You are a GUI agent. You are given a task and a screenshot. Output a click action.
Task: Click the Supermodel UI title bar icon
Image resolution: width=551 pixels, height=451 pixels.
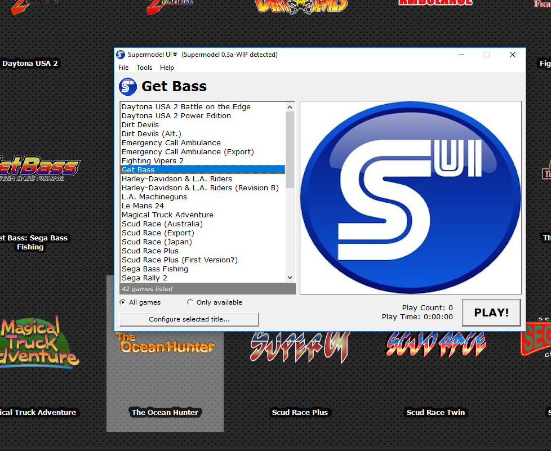coord(121,55)
